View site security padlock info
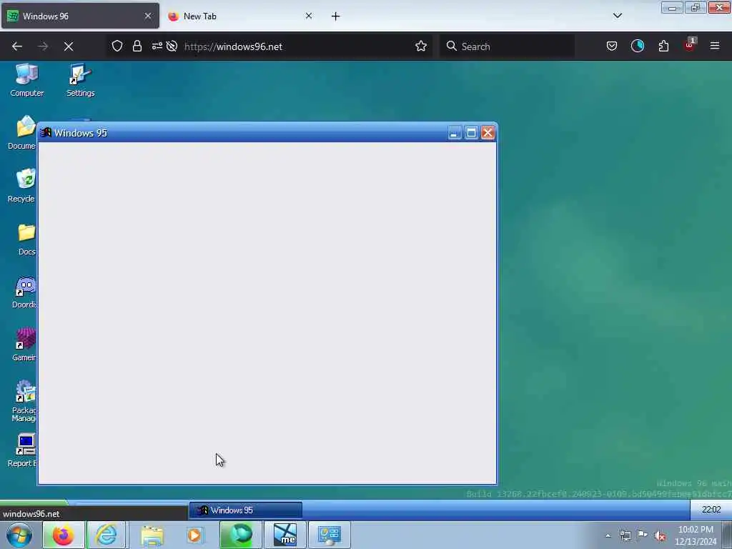Image resolution: width=732 pixels, height=549 pixels. (x=137, y=46)
